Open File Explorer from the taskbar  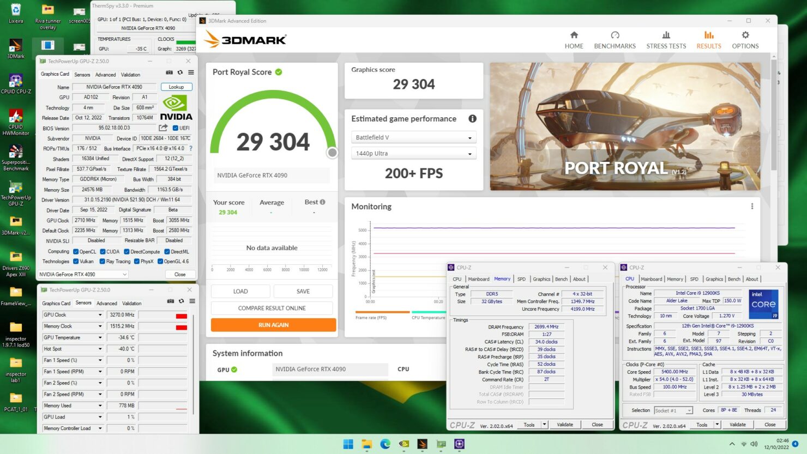point(366,444)
